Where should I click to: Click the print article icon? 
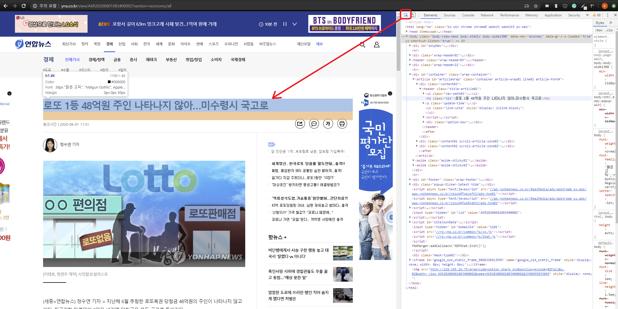[342, 123]
